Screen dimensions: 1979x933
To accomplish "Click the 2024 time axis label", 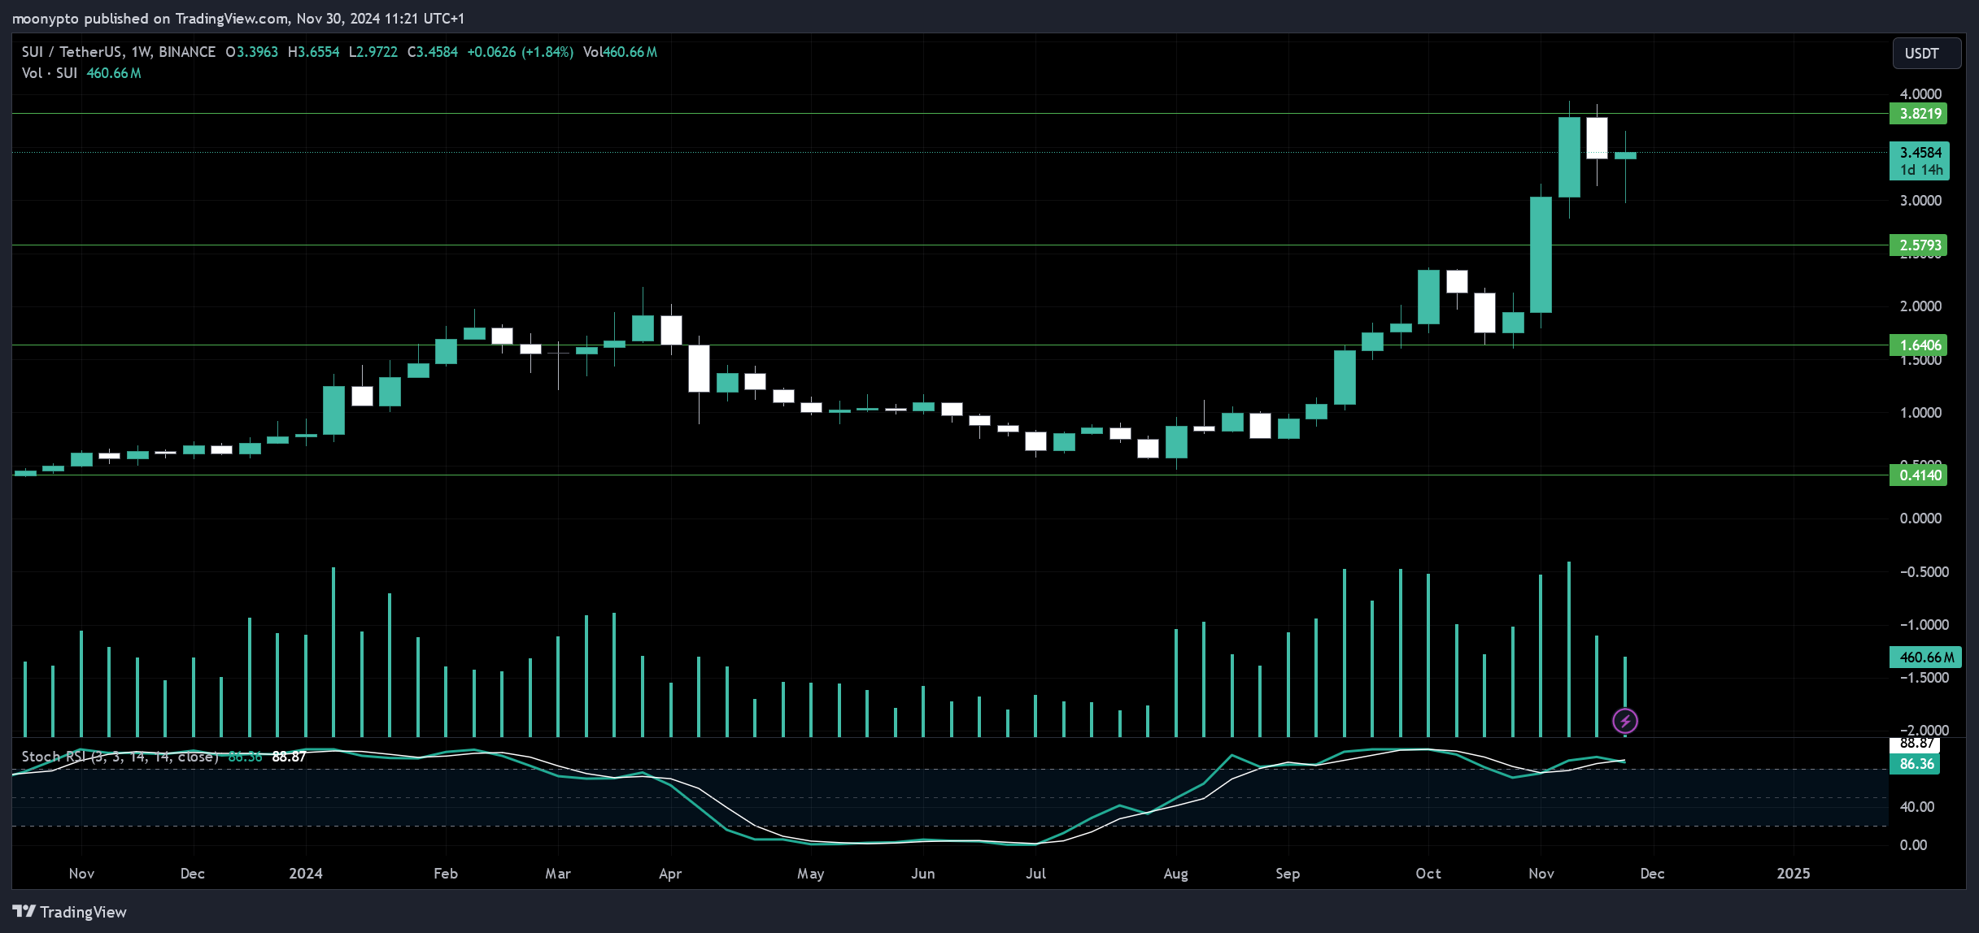I will pos(306,874).
